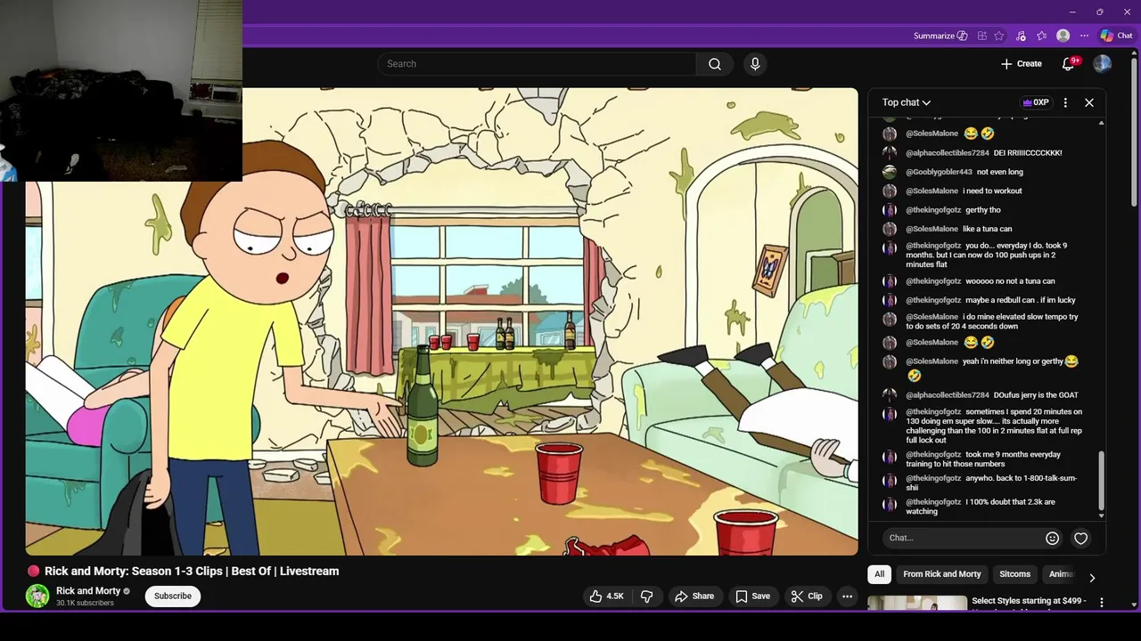The image size is (1141, 641).
Task: Open options menu for Select Styles ad
Action: click(1102, 603)
